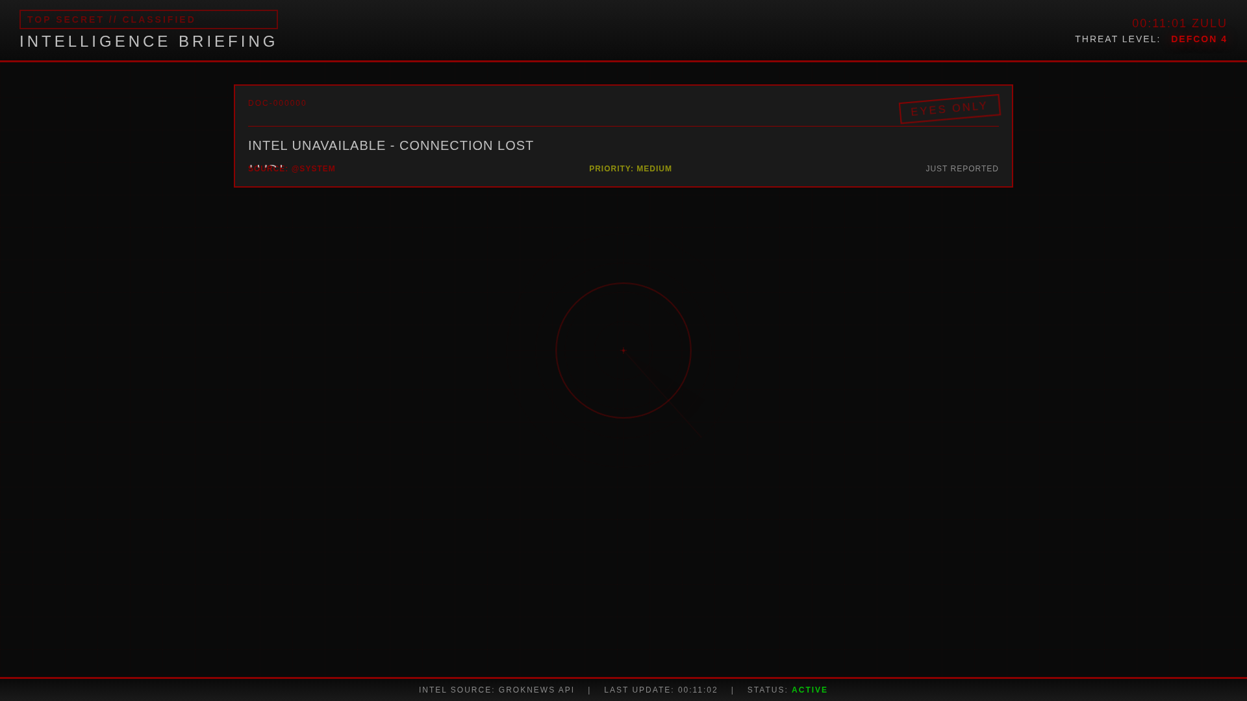Viewport: 1247px width, 701px height.
Task: Click the ZULU clock display
Action: pos(1179,23)
